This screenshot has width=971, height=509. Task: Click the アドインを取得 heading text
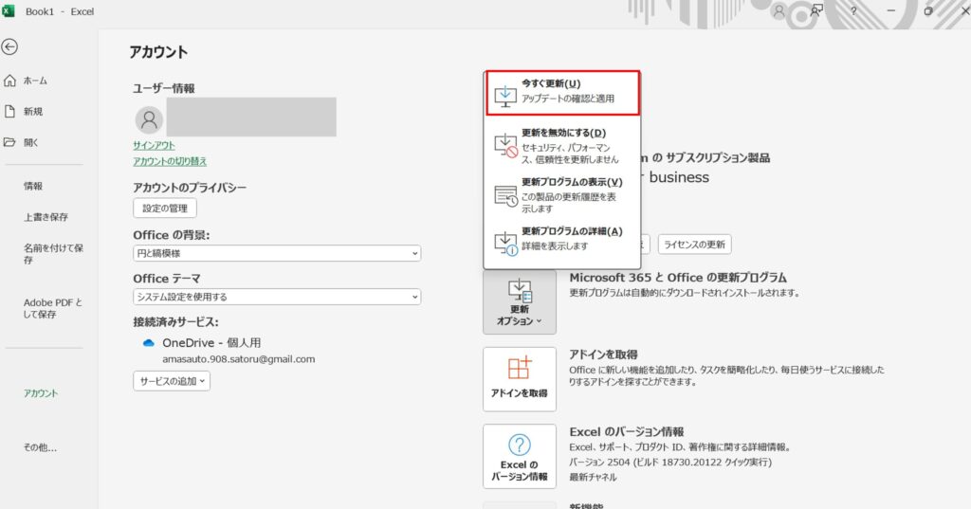coord(603,354)
